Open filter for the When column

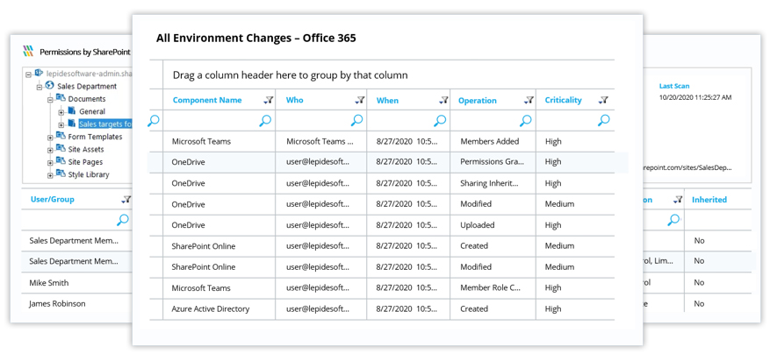[x=443, y=101]
